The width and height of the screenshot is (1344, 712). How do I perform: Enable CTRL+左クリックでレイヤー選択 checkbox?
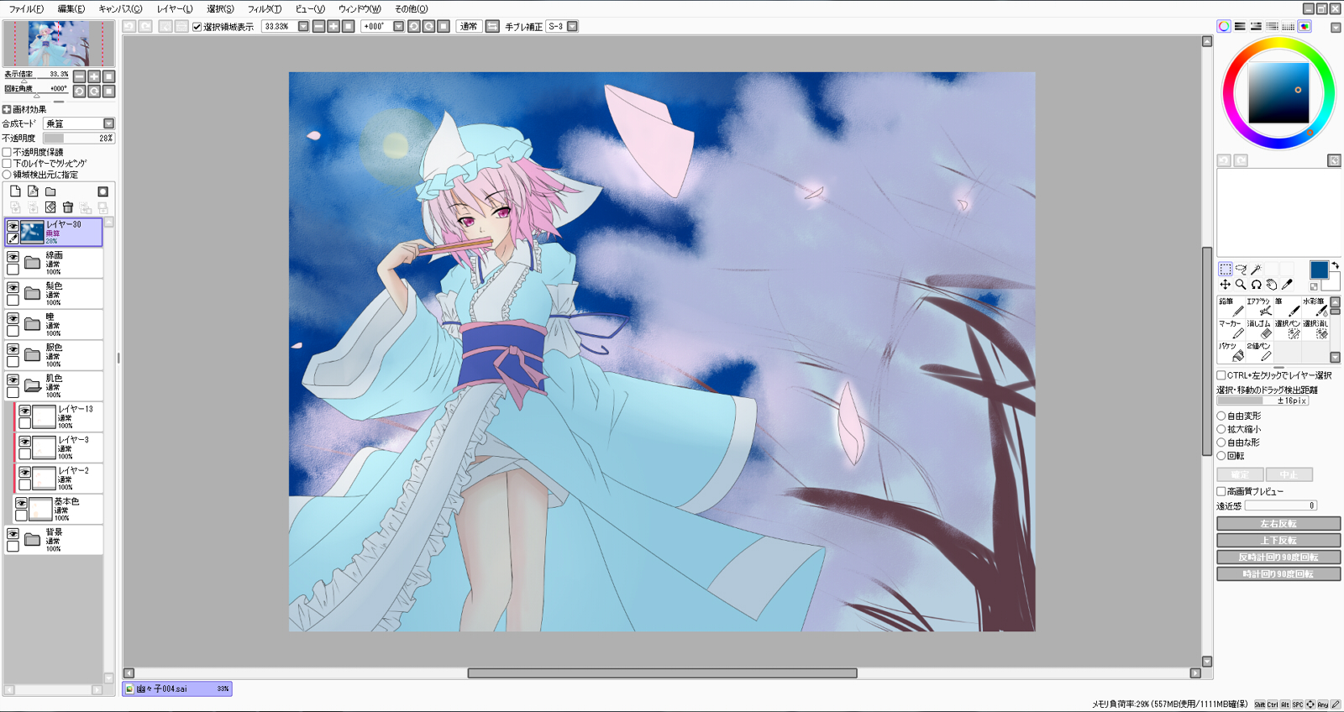(1221, 375)
